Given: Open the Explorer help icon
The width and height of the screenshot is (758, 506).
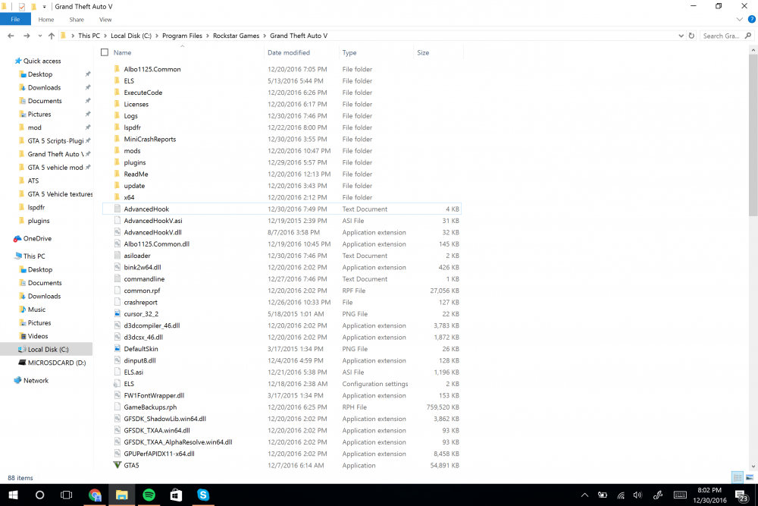Looking at the screenshot, I should coord(752,20).
